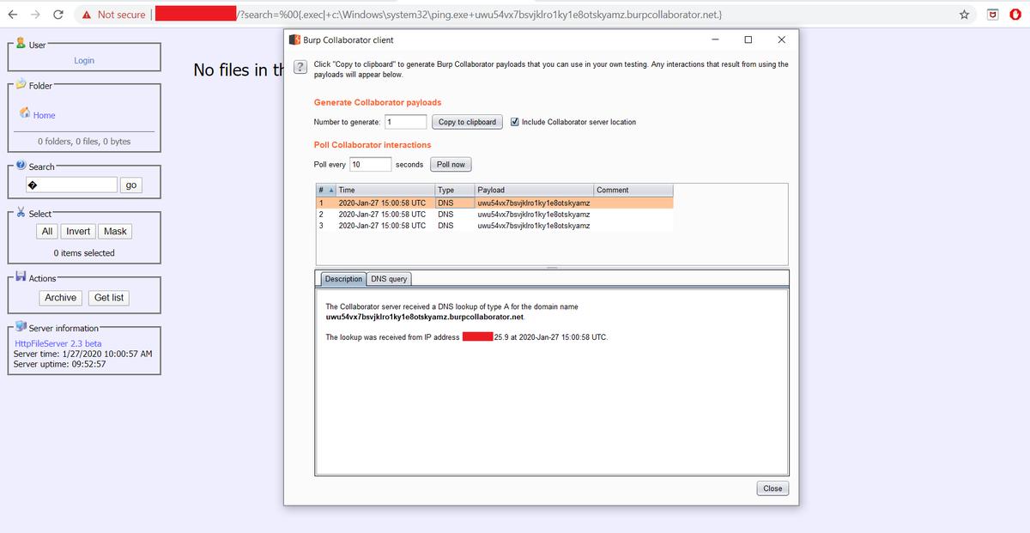Image resolution: width=1030 pixels, height=533 pixels.
Task: Open the Login link
Action: point(84,60)
